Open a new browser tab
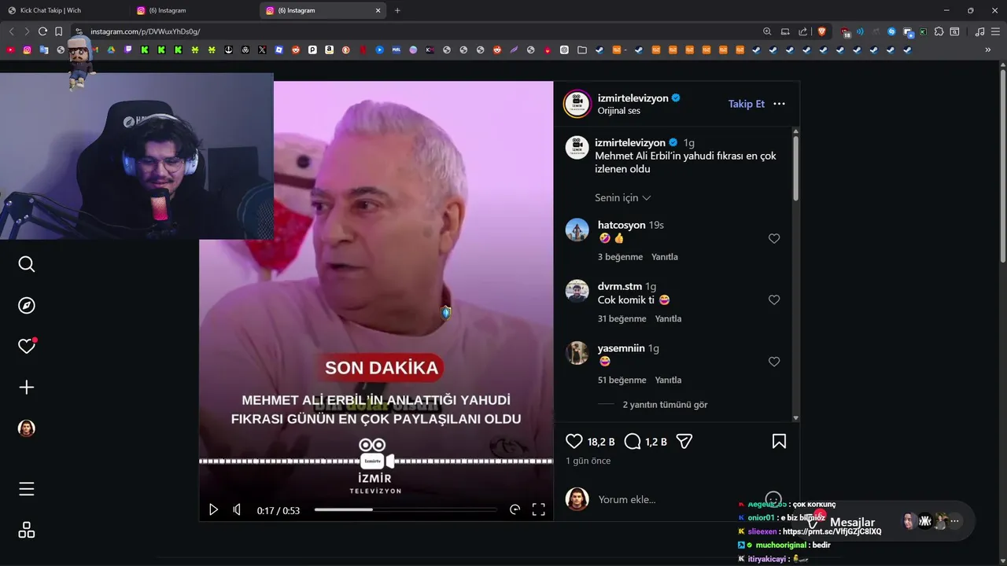This screenshot has width=1007, height=566. tap(397, 10)
